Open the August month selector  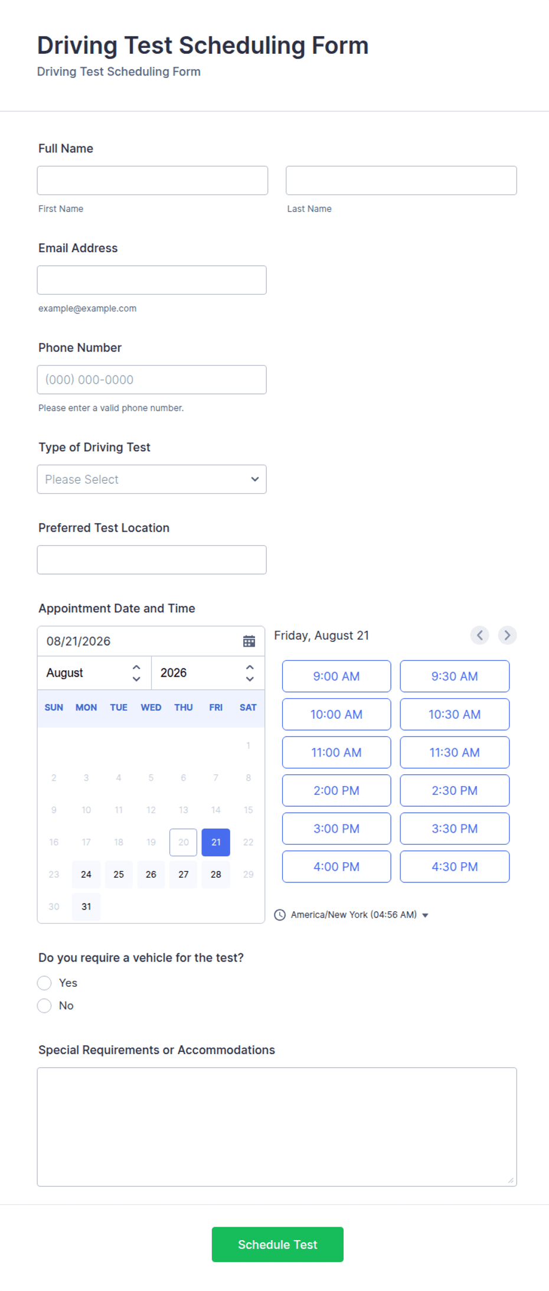94,673
